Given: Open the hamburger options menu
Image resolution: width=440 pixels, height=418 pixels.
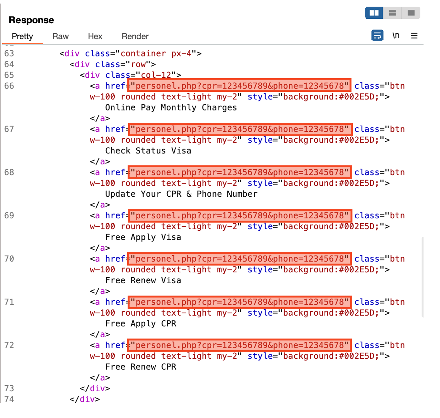Looking at the screenshot, I should click(x=414, y=36).
